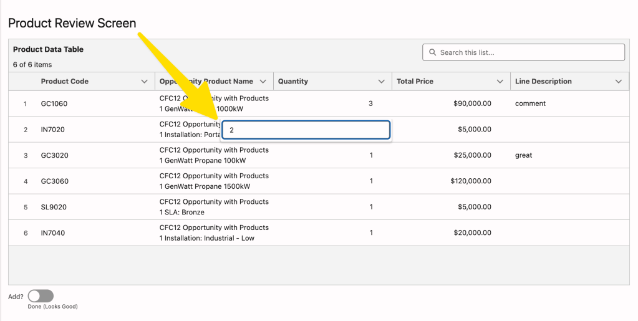
Task: Sort by Line Description header
Action: pos(543,82)
